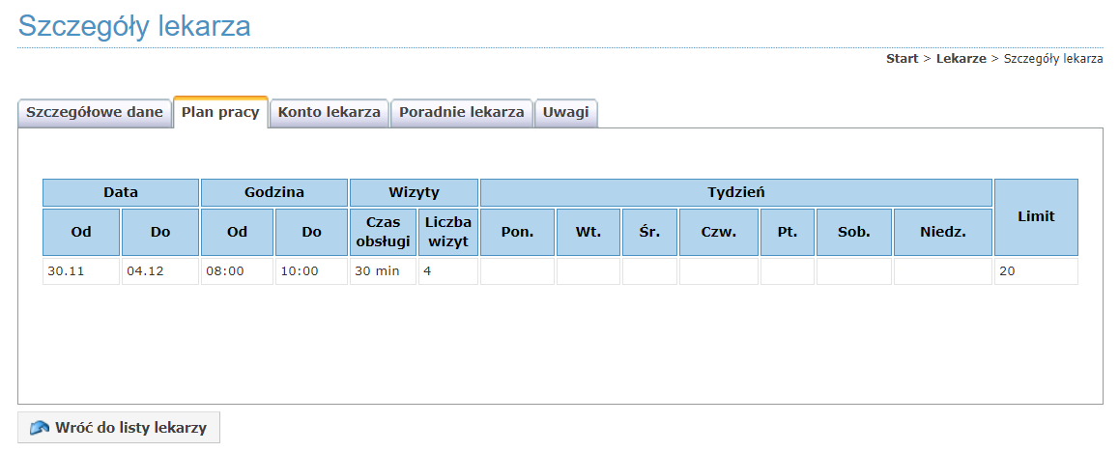1119x452 pixels.
Task: Click the Czas obsługi column header
Action: point(383,232)
